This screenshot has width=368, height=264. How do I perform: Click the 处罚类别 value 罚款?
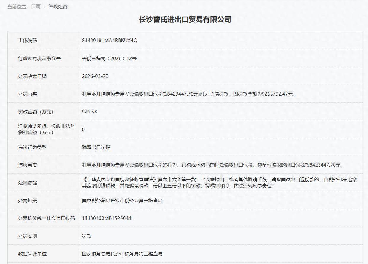pos(87,236)
